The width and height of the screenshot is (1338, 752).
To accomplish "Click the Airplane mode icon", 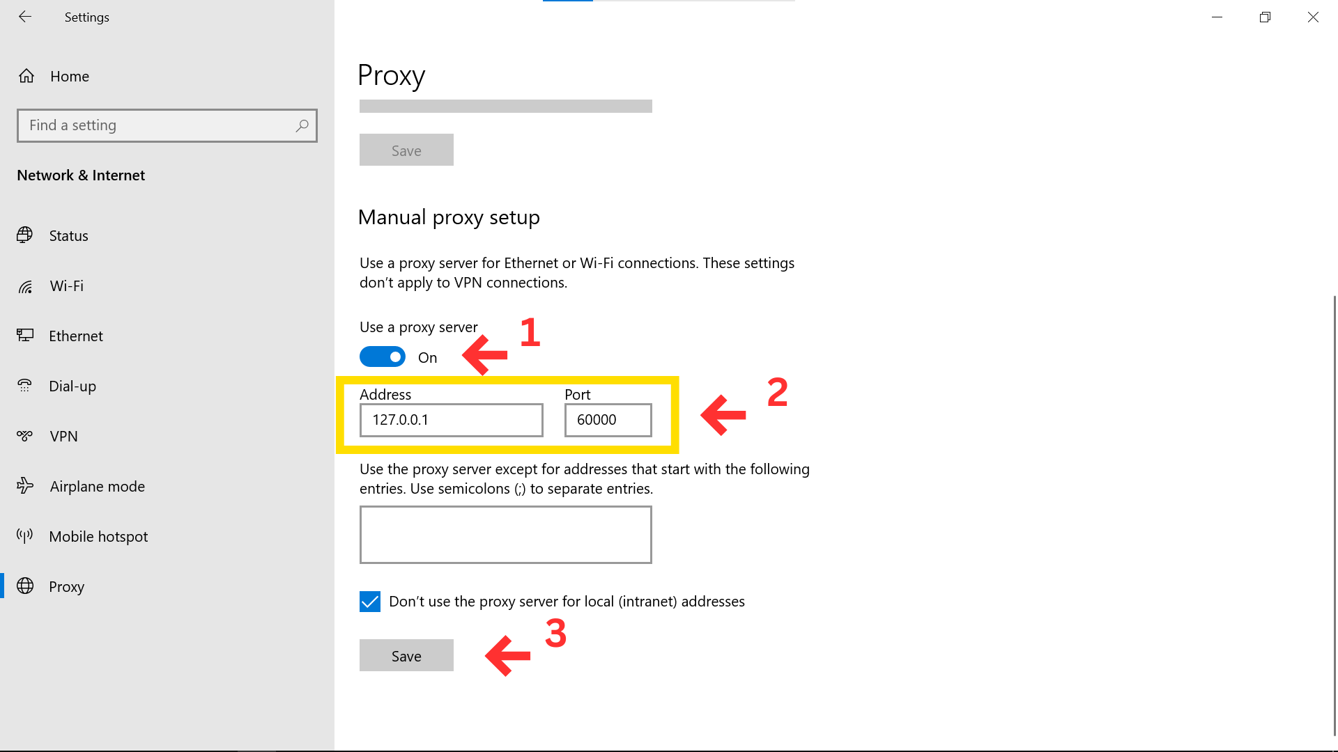I will tap(25, 486).
